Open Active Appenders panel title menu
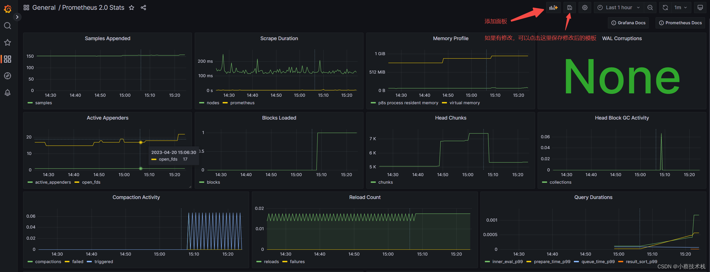This screenshot has height=272, width=710. pyautogui.click(x=107, y=118)
